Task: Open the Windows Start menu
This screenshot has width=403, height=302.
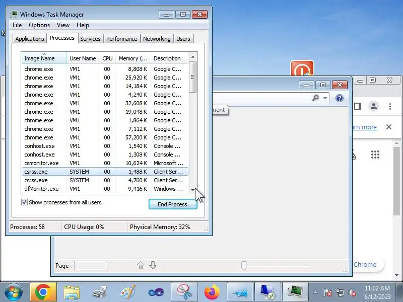Action: tap(14, 292)
